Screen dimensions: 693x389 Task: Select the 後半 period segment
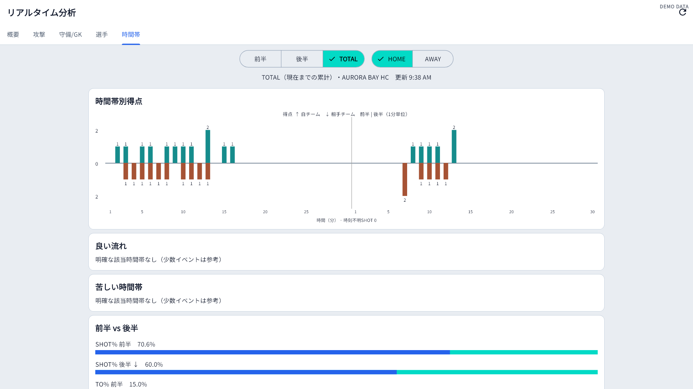[x=302, y=59]
